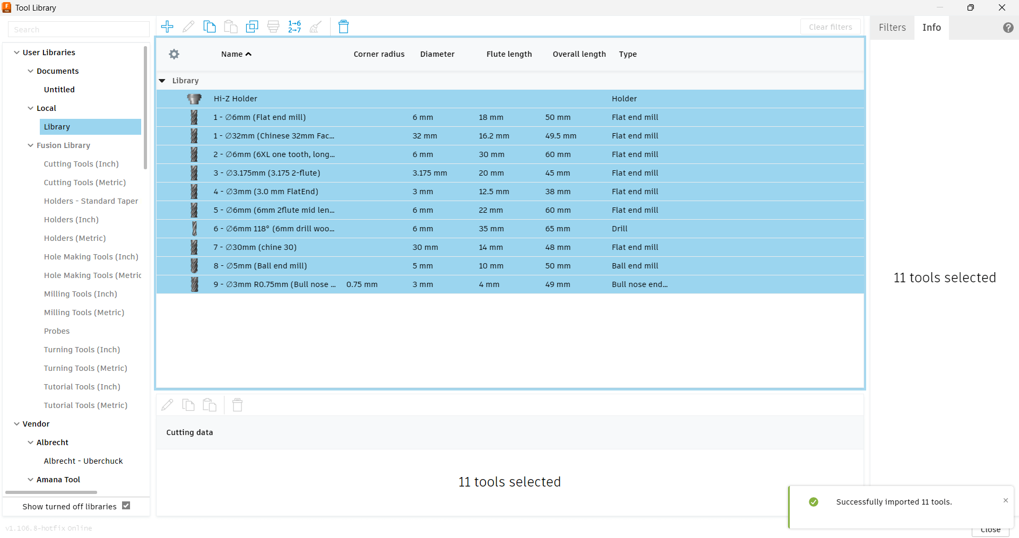Click the Edit tool pencil icon in top toolbar
The height and width of the screenshot is (538, 1019).
(x=188, y=27)
